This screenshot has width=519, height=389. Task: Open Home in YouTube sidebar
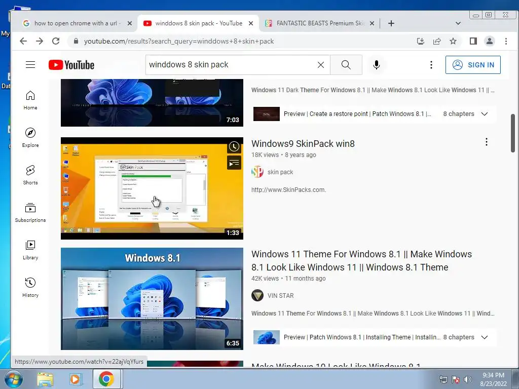click(x=30, y=100)
